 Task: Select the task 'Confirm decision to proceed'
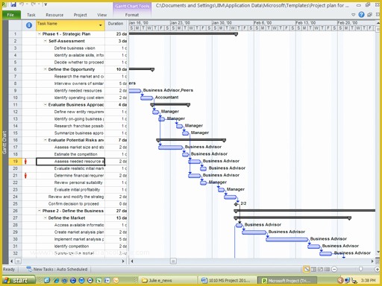(74, 204)
